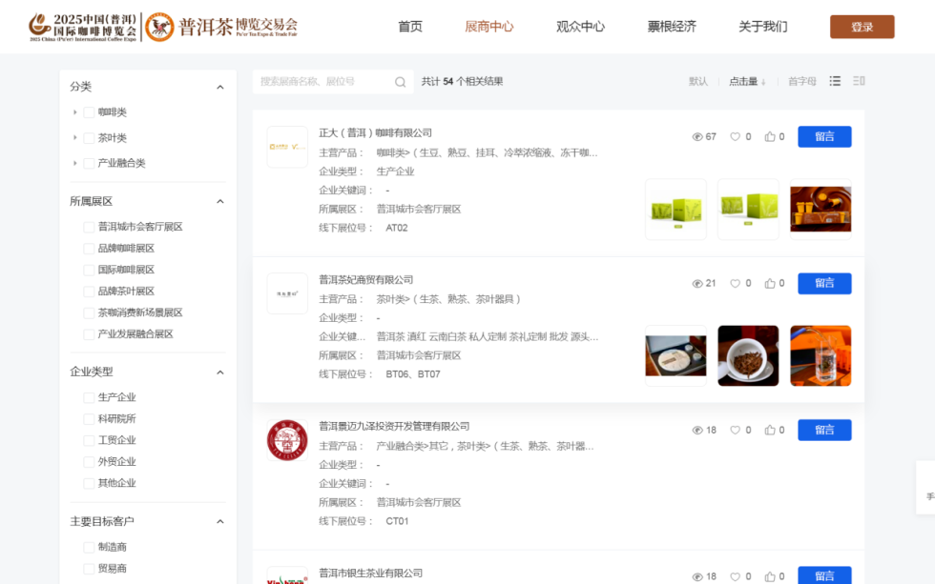Click the views eye icon for 正大（普洱）咖啡有限公司
Image resolution: width=935 pixels, height=584 pixels.
pyautogui.click(x=697, y=137)
